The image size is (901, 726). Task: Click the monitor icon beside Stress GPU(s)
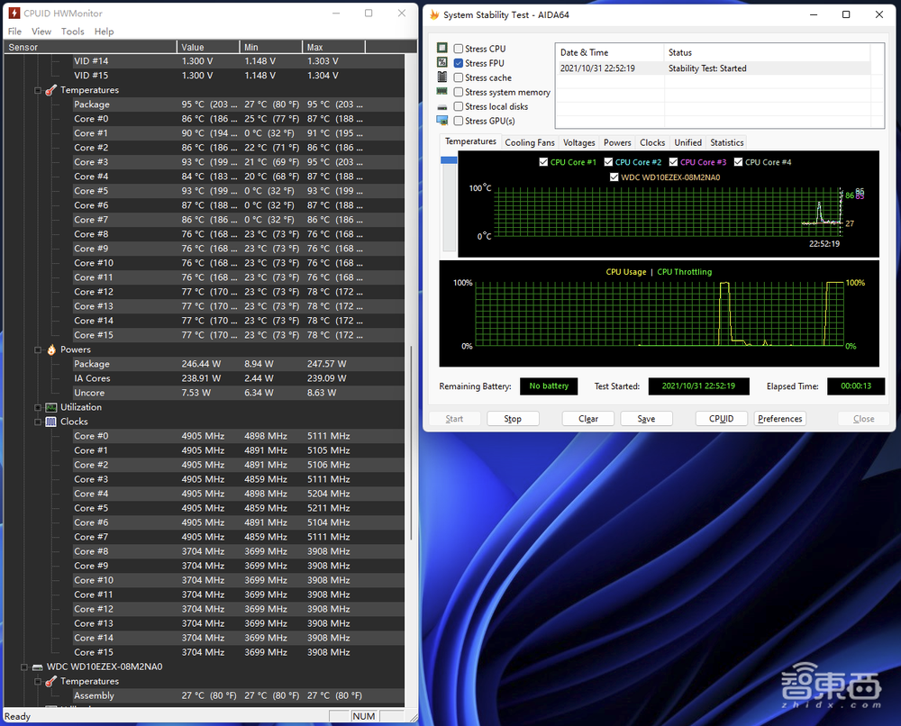pos(442,121)
